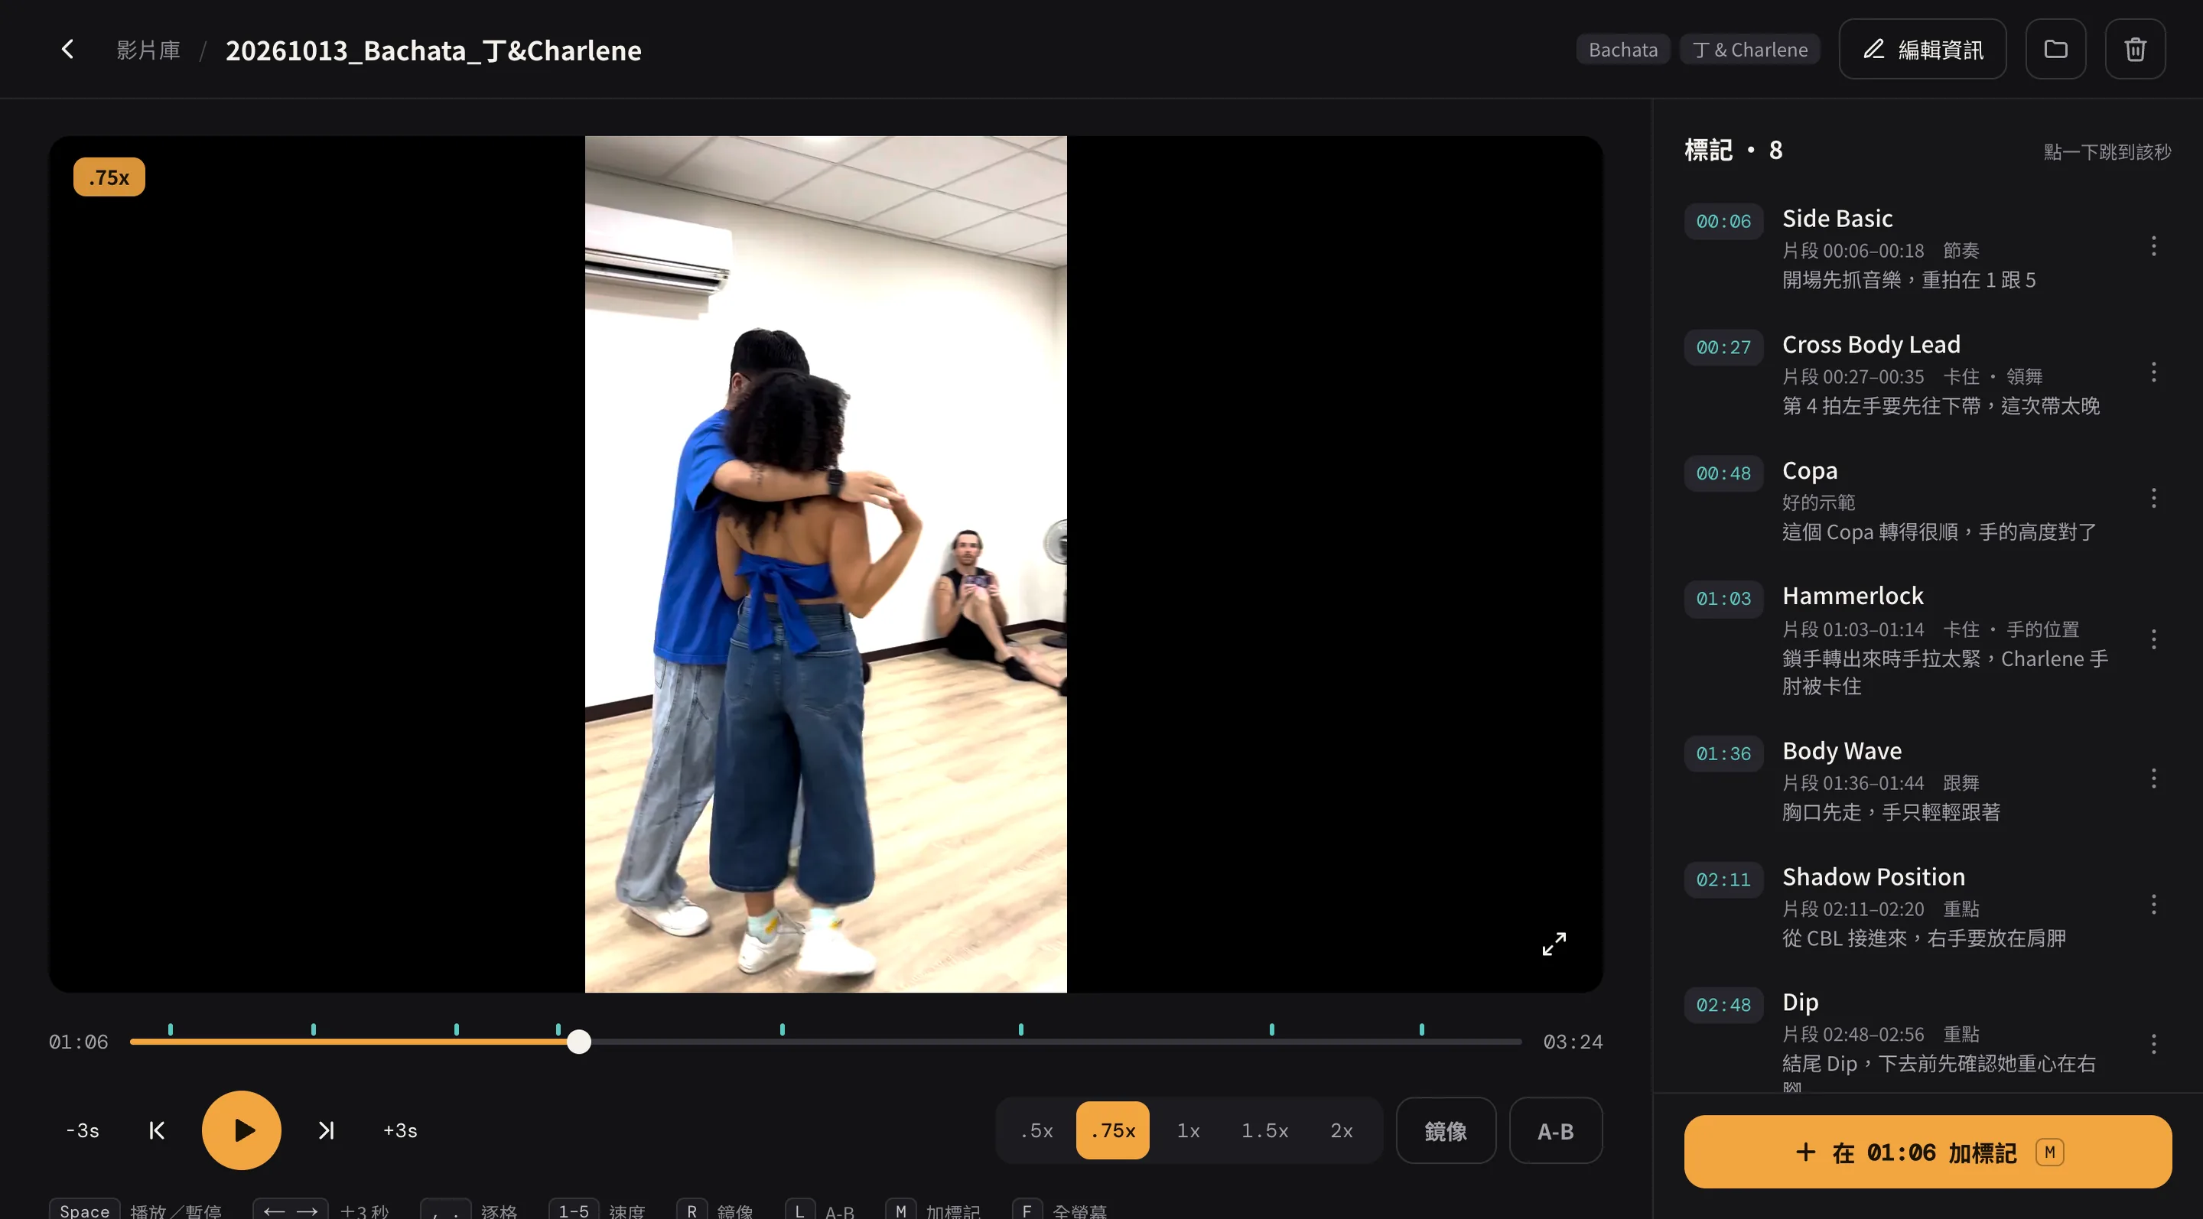Delete video with the trash icon
The height and width of the screenshot is (1219, 2203).
coord(2136,50)
